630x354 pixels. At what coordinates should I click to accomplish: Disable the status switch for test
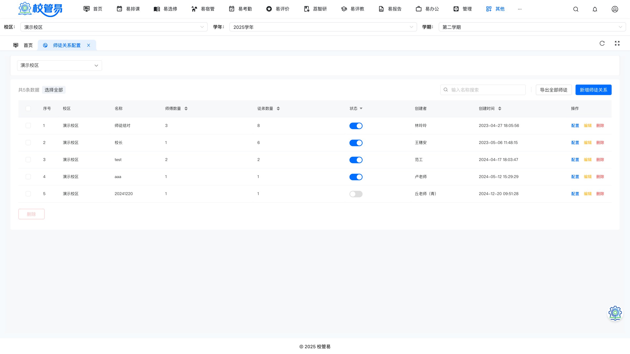click(x=356, y=160)
